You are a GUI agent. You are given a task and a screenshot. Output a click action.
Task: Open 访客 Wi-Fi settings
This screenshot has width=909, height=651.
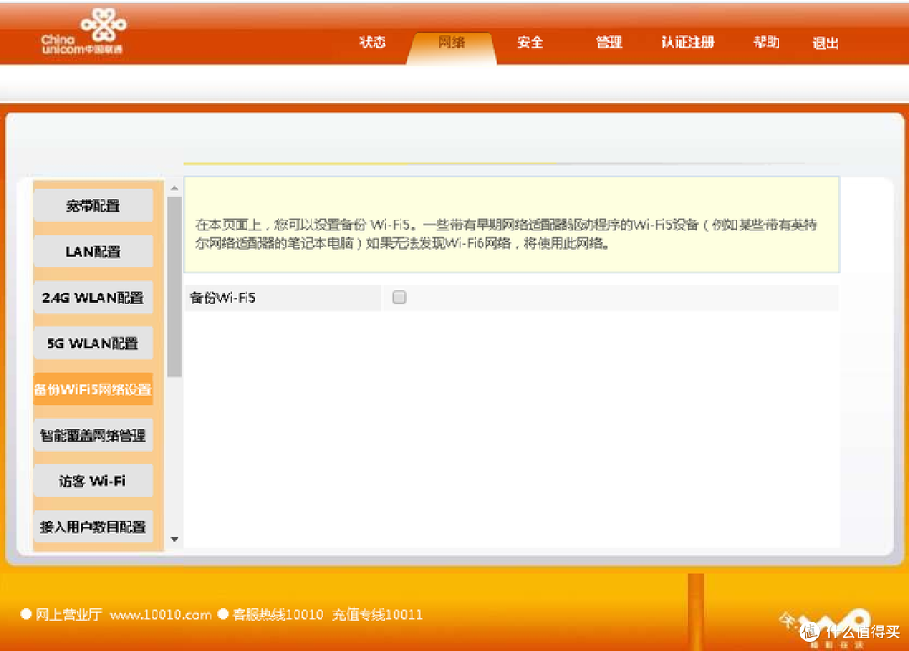coord(93,480)
